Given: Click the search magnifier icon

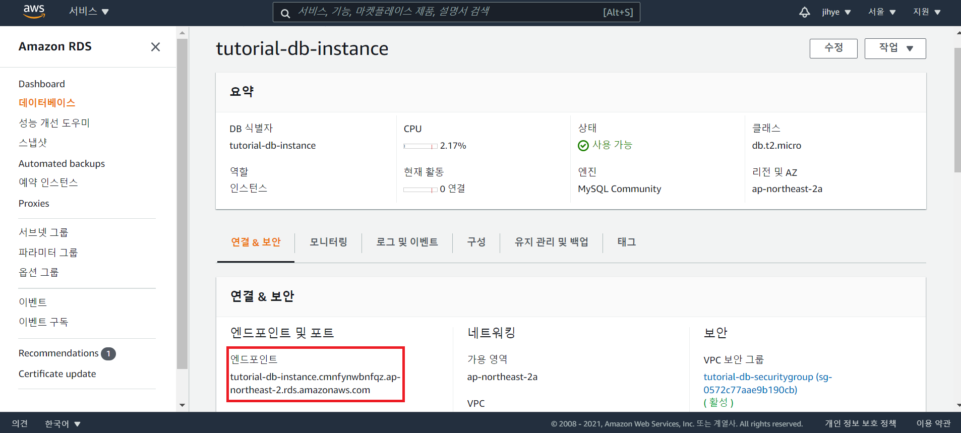Looking at the screenshot, I should pos(285,13).
